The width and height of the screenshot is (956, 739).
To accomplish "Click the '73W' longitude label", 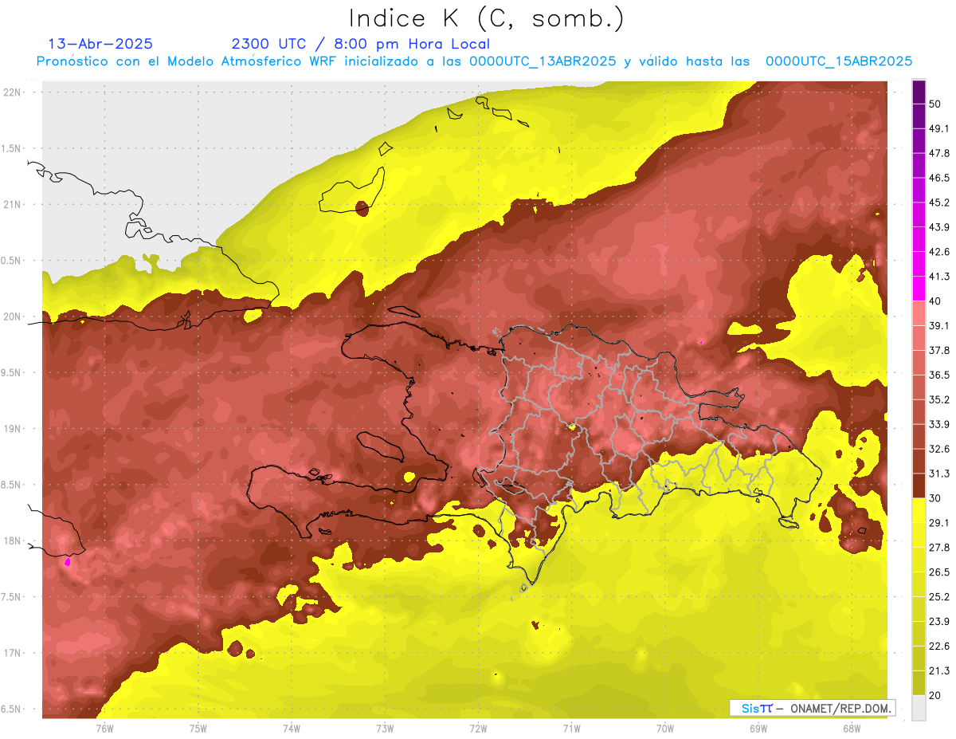I will point(385,729).
